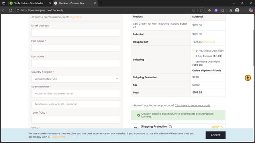The width and height of the screenshot is (255, 143).
Task: Click the page vertical scrollbar
Action: pos(254,48)
